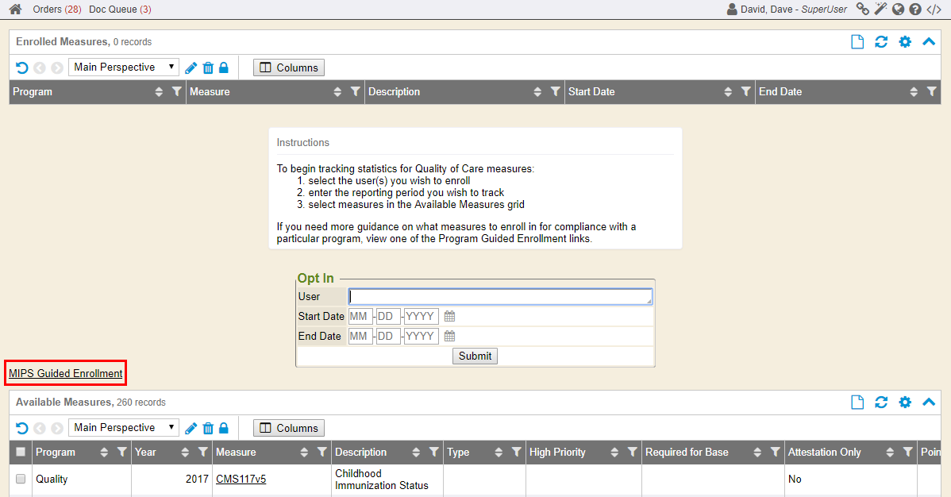Click the User input field in Opt In
This screenshot has width=951, height=497.
[x=500, y=296]
